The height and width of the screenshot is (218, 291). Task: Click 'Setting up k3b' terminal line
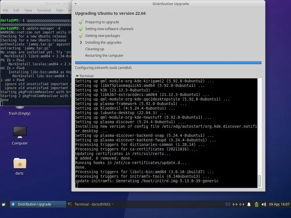(x=117, y=90)
